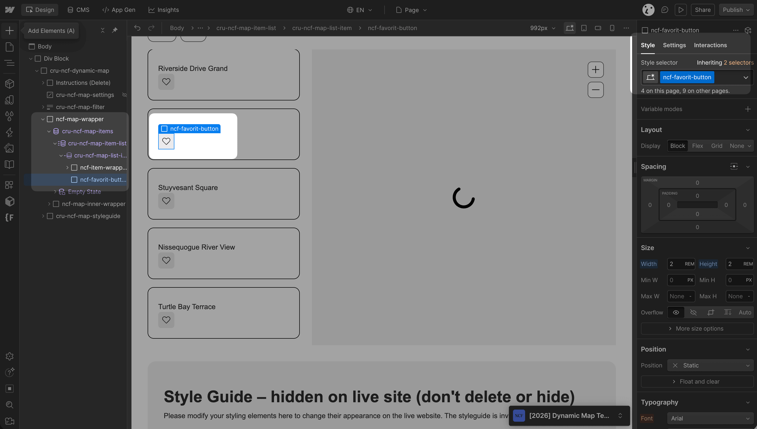This screenshot has width=757, height=429.
Task: Click the heart on Riverside Drive Grand
Action: [x=166, y=82]
